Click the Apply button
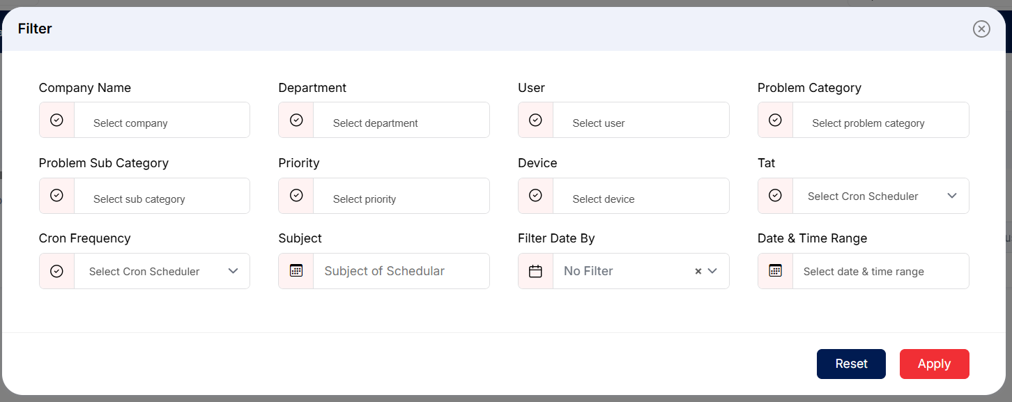Viewport: 1012px width, 402px height. tap(935, 364)
